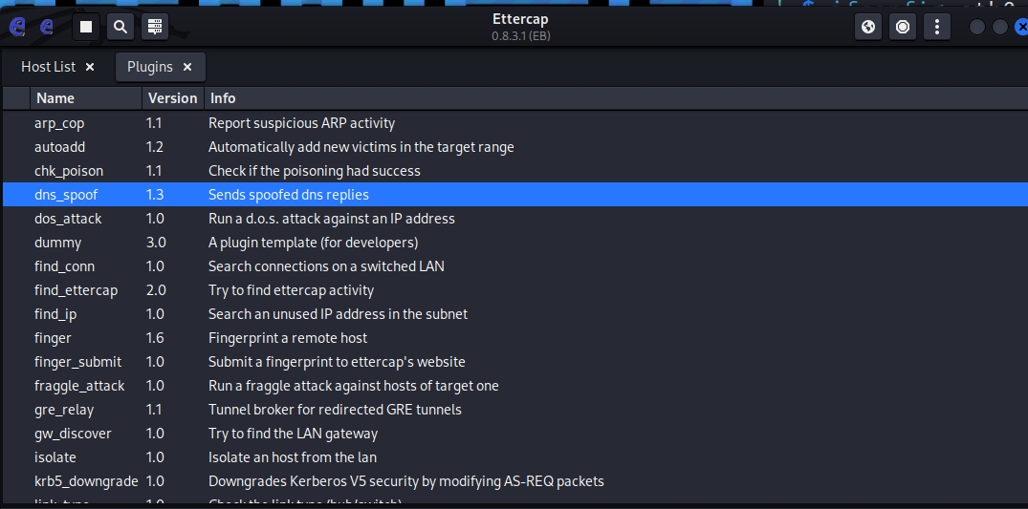This screenshot has height=509, width=1028.
Task: Select the Plugins tab
Action: click(150, 67)
